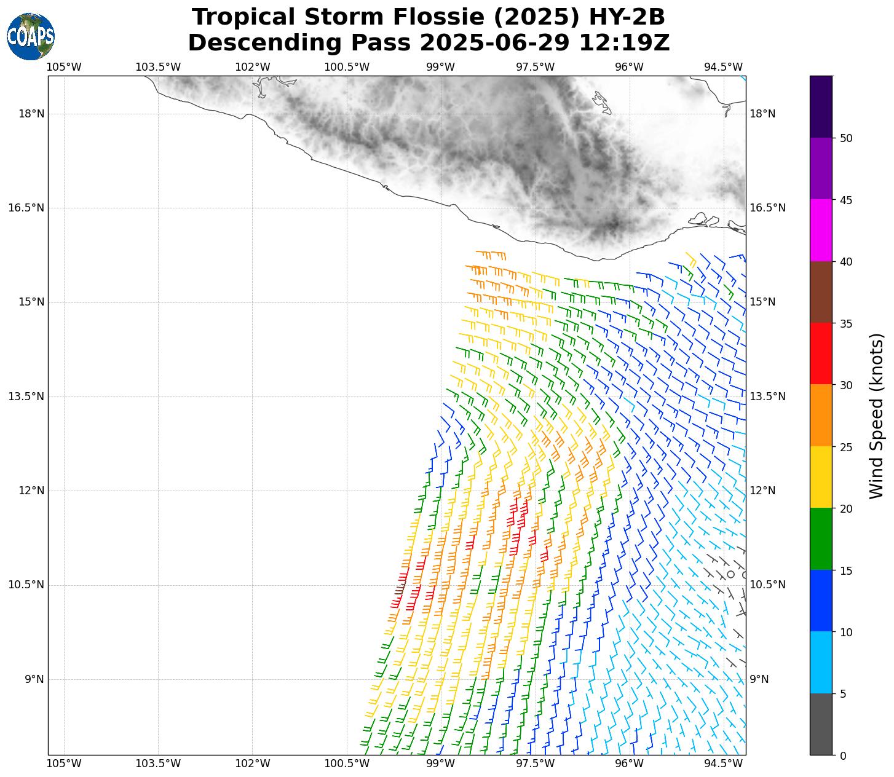
Task: Select the yellow 20-25 knot colorbar segment
Action: coord(821,477)
